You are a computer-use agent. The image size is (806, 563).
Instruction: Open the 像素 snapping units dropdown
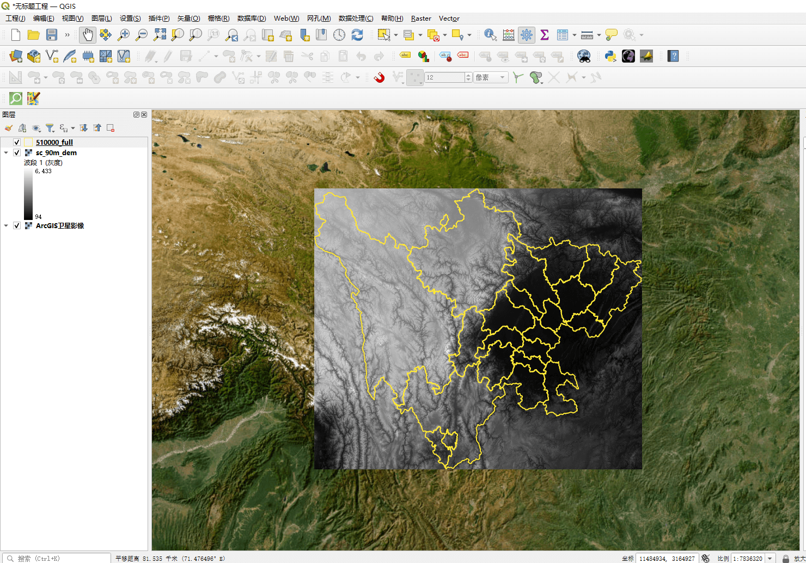[x=491, y=77]
